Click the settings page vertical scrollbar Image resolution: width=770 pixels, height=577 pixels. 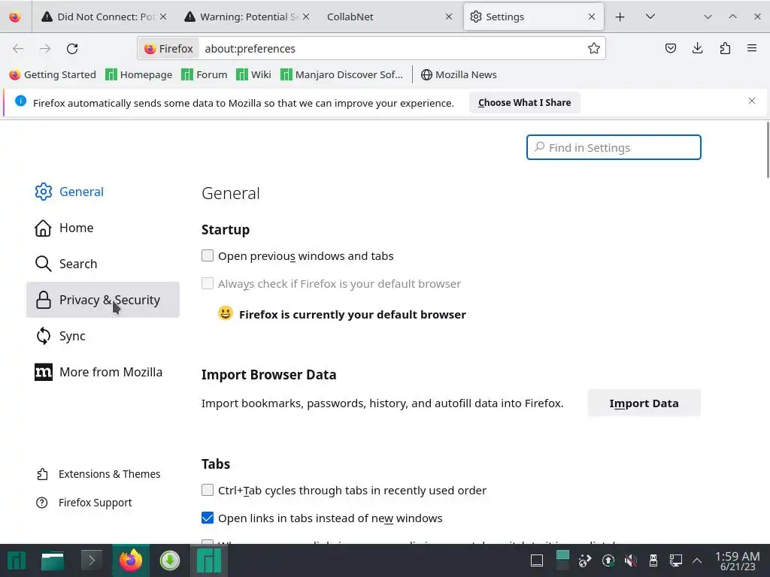768,150
